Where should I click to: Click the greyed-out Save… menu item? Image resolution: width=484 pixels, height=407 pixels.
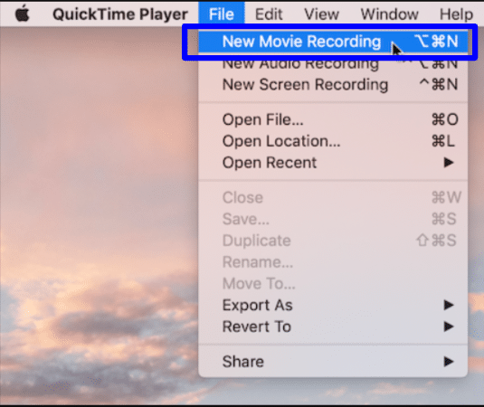click(333, 219)
